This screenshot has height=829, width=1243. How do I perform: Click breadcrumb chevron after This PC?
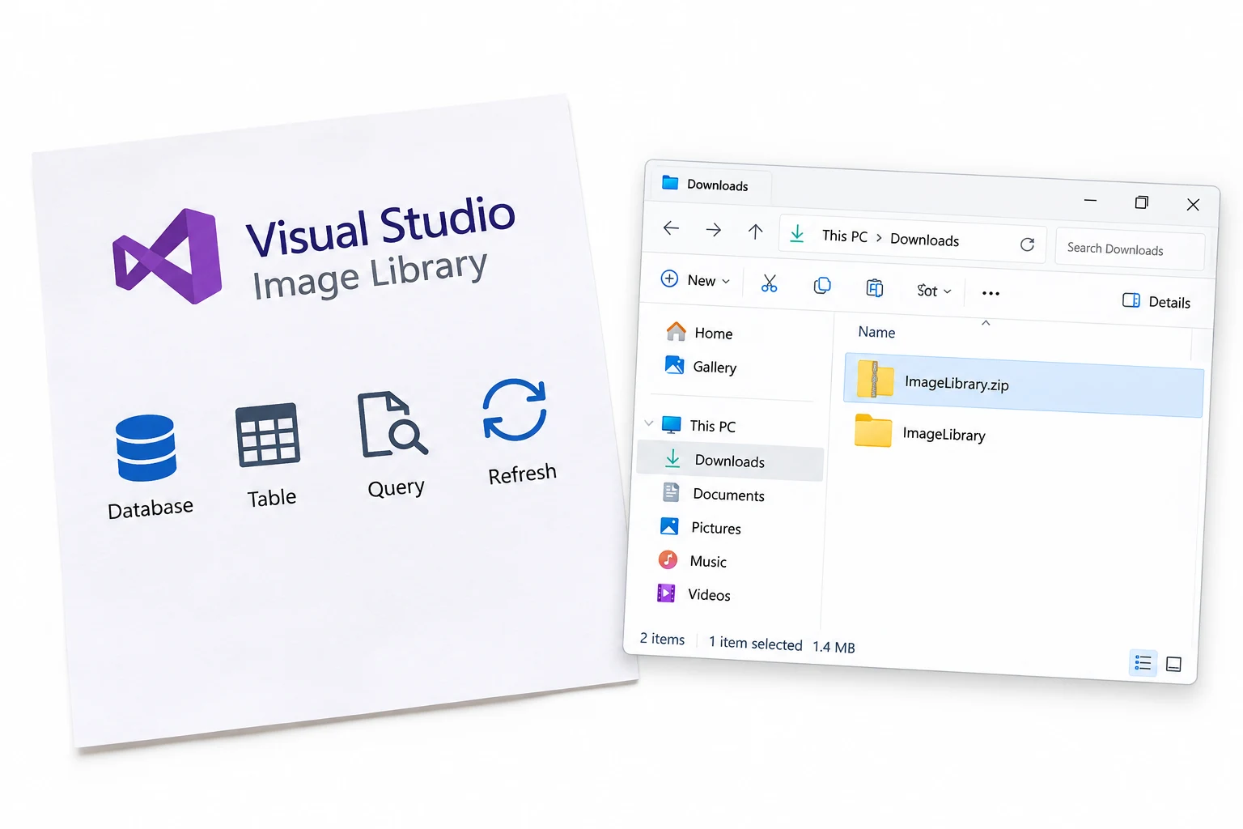[879, 238]
